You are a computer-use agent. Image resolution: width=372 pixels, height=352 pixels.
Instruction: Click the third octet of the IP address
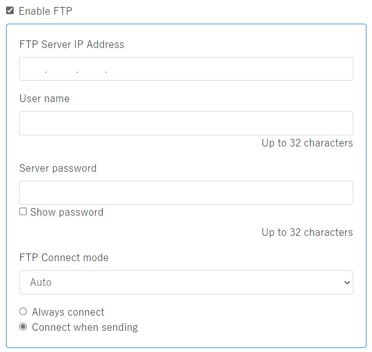91,69
